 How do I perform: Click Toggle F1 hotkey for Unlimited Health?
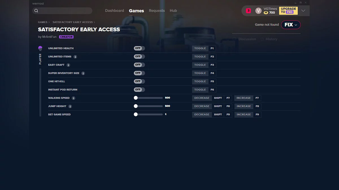204,48
